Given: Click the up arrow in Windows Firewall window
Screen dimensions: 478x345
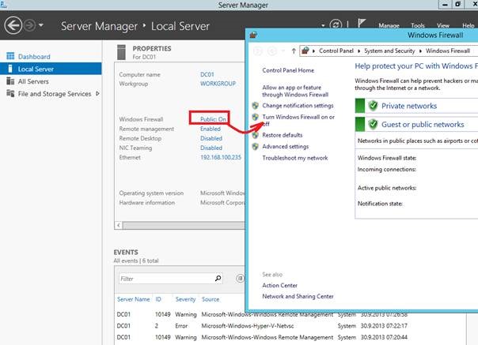Looking at the screenshot, I should point(294,51).
